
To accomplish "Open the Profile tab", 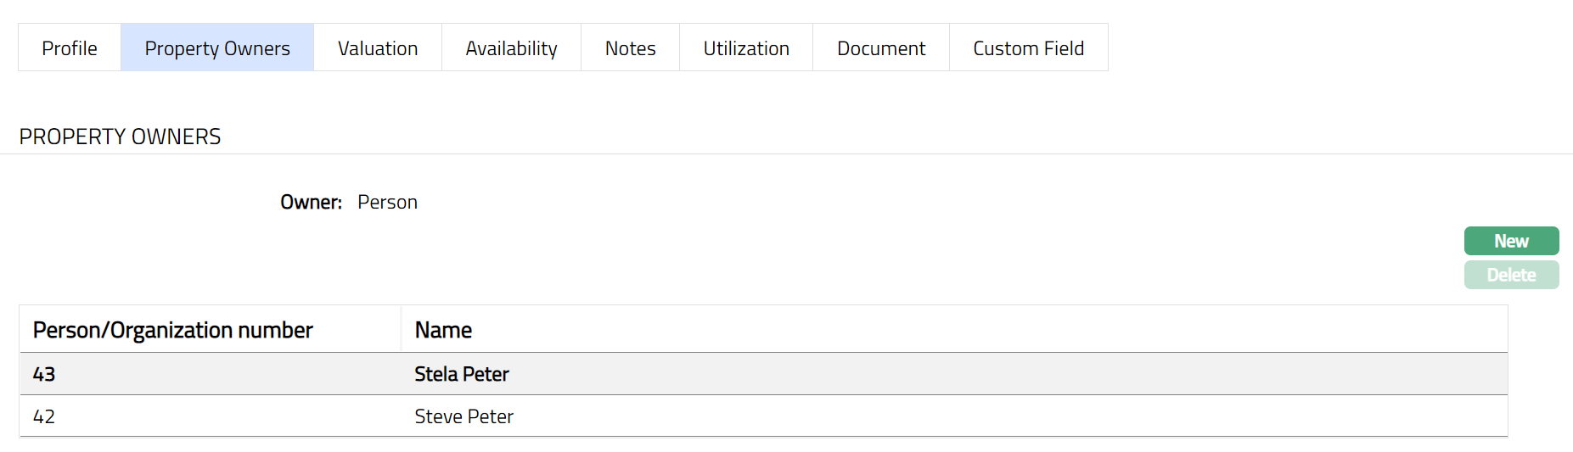I will [x=70, y=48].
